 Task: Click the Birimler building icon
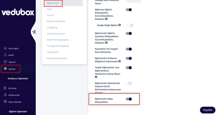tap(5, 88)
